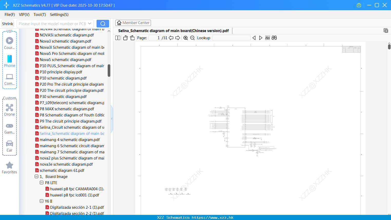This screenshot has width=391, height=220.
Task: Select the Game console category
Action: [x=9, y=128]
